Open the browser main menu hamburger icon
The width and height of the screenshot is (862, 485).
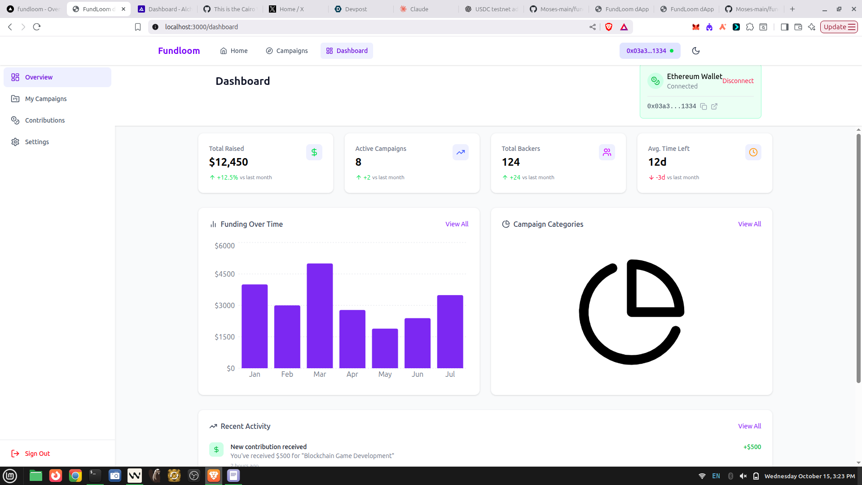click(852, 27)
